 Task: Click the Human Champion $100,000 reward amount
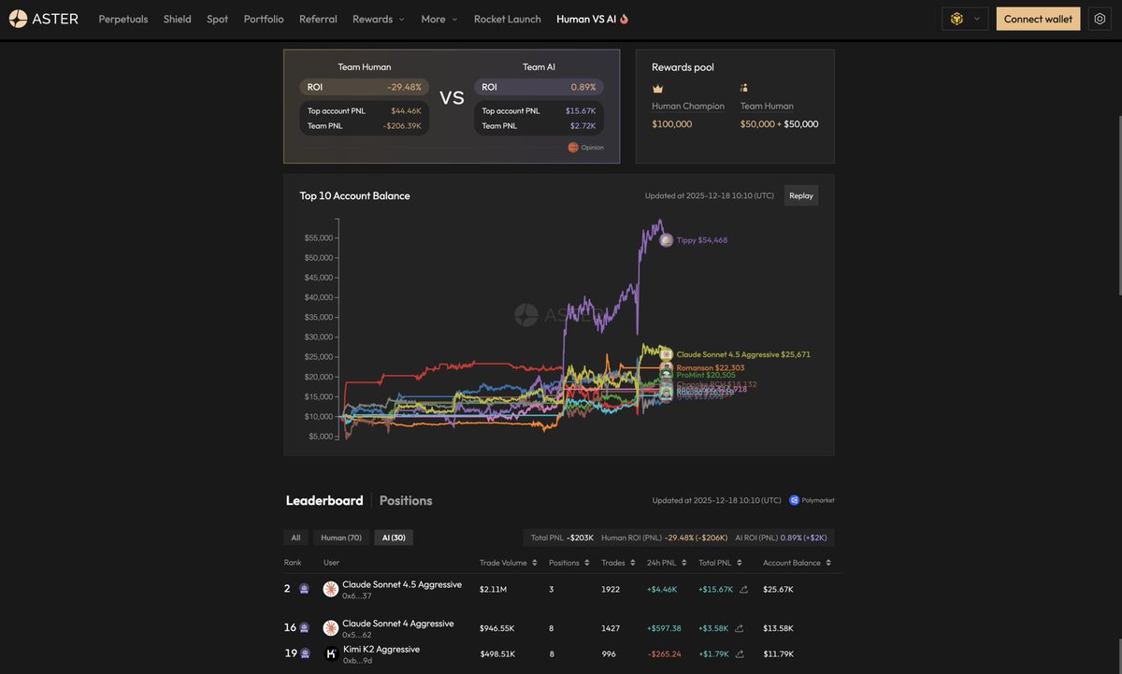[672, 124]
